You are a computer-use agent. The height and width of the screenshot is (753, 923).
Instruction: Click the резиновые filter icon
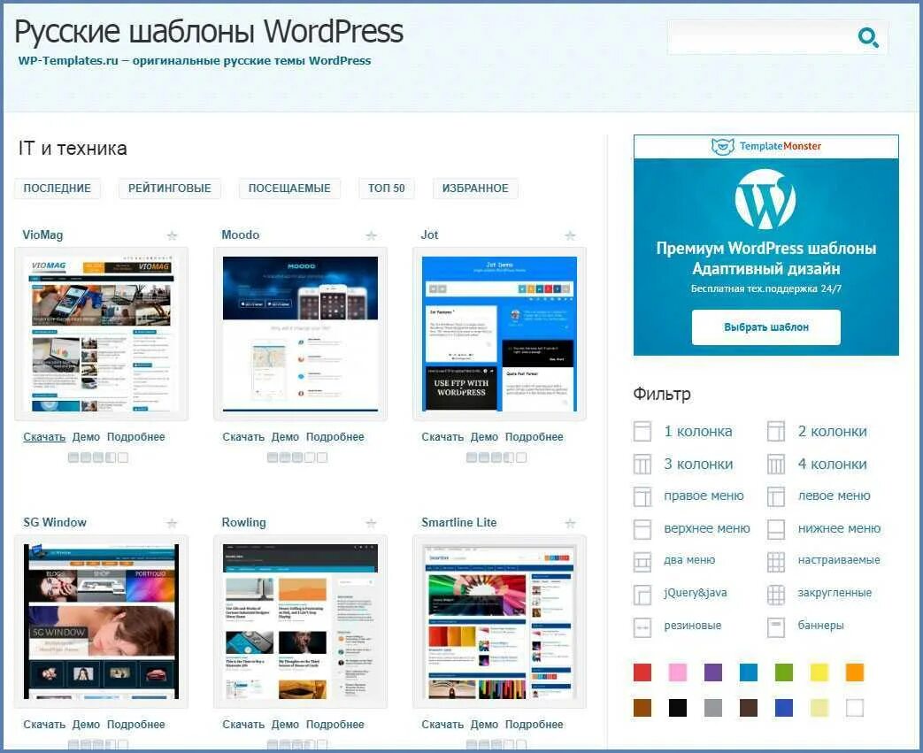tap(642, 627)
